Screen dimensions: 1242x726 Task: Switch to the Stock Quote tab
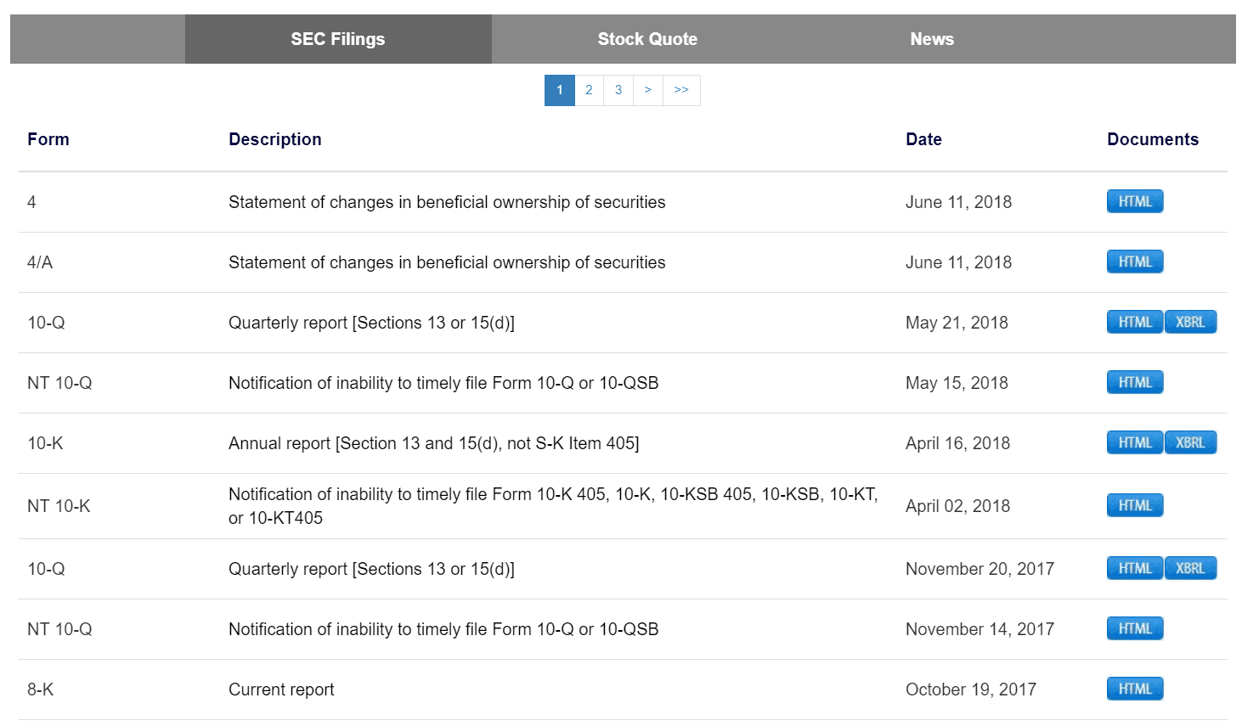click(646, 39)
